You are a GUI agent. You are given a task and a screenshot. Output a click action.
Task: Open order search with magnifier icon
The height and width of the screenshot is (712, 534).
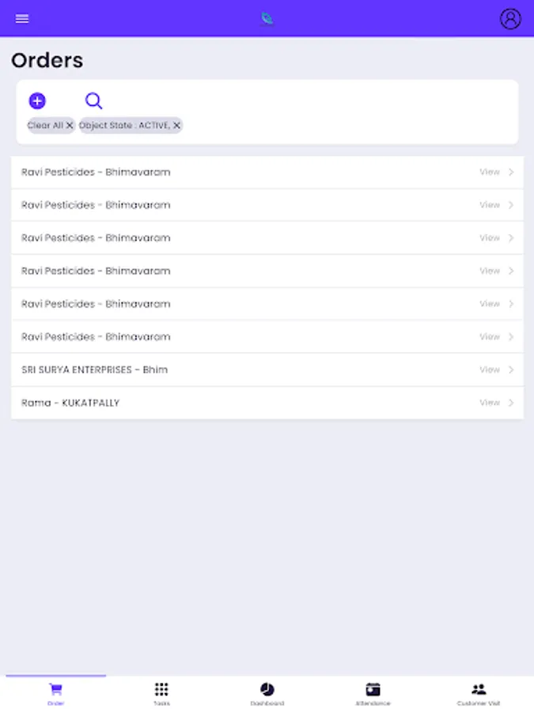pos(93,100)
